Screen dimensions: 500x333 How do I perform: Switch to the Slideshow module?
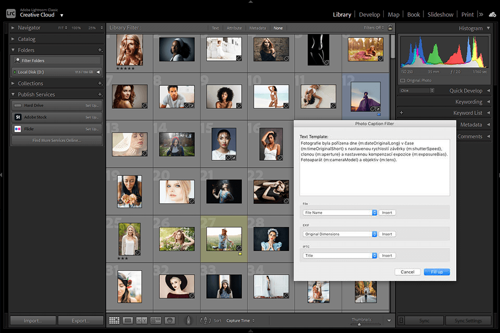pos(441,15)
